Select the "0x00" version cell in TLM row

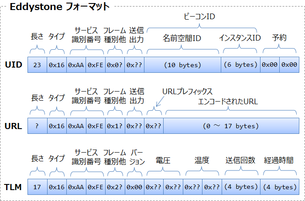(134, 187)
